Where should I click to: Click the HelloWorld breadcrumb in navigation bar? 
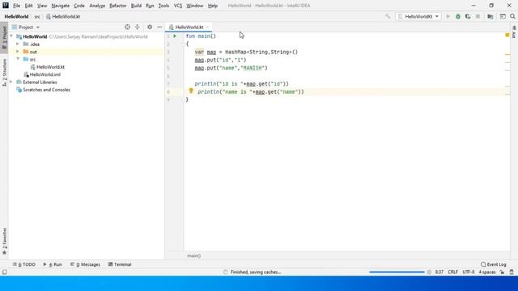tap(16, 16)
